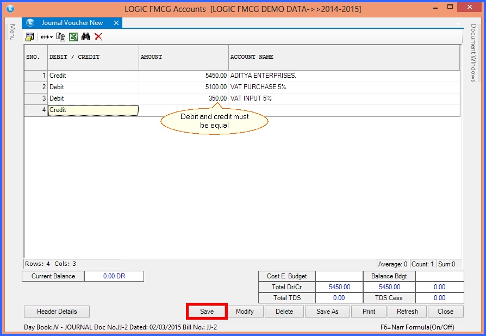
Task: Click the Modify button
Action: pos(245,312)
